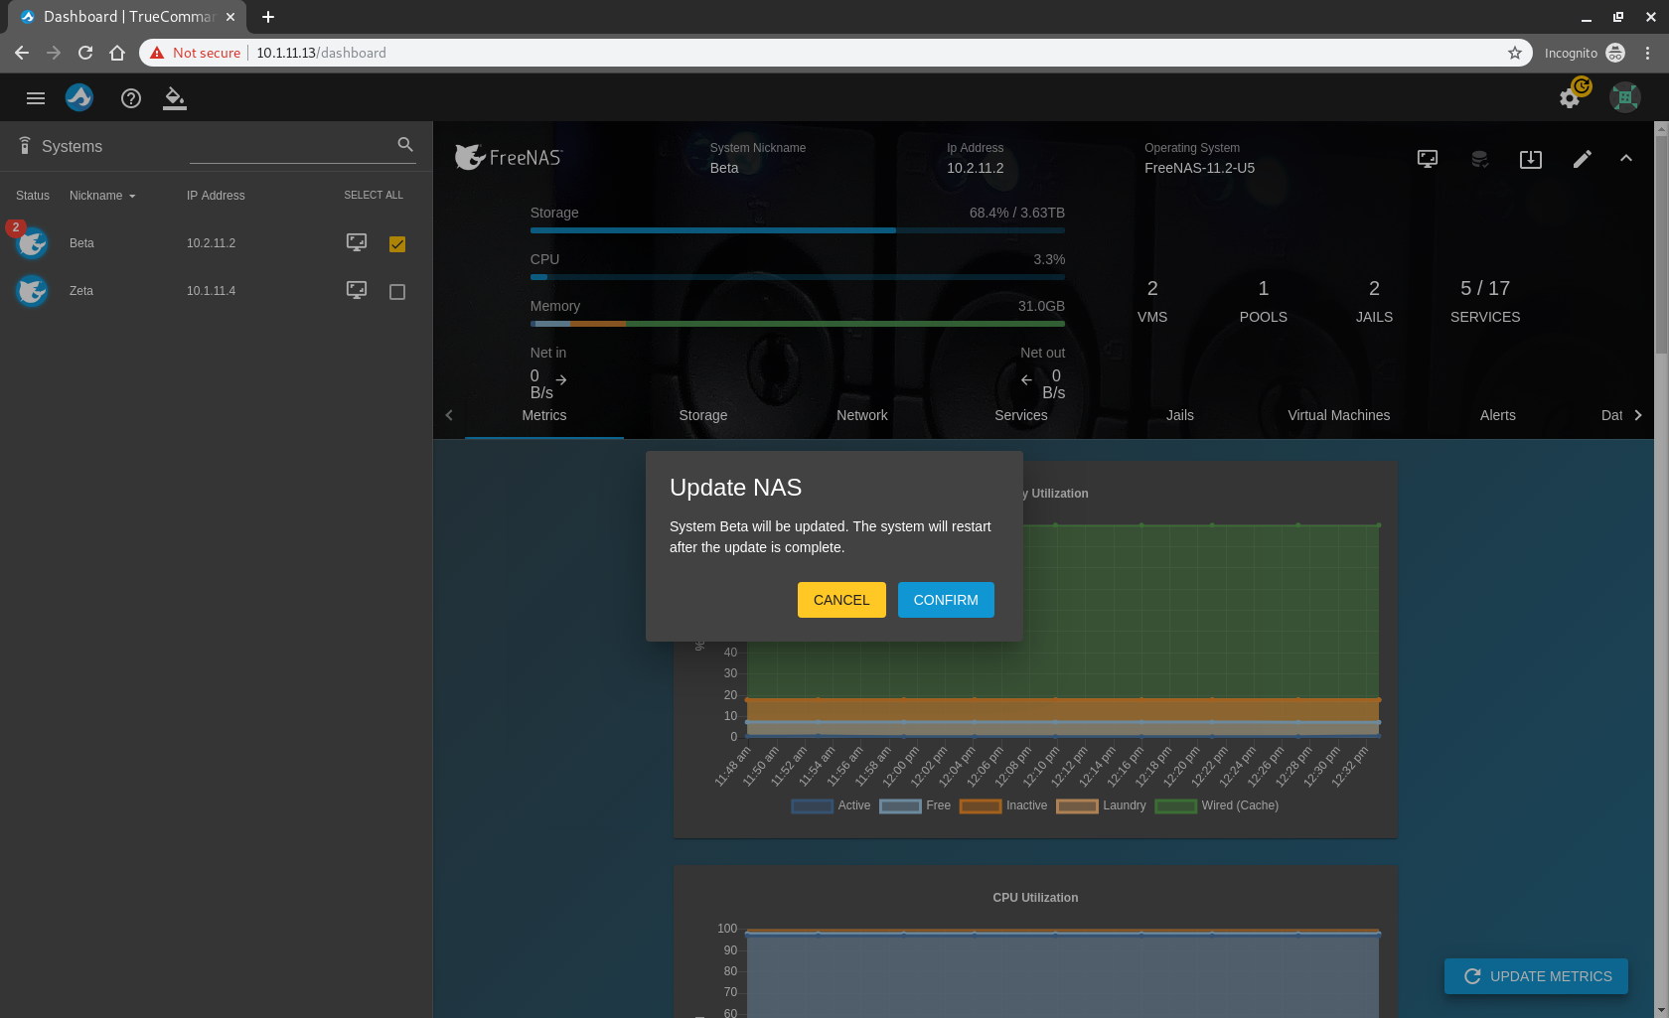Click Beta system status icon
The width and height of the screenshot is (1669, 1018).
[32, 243]
